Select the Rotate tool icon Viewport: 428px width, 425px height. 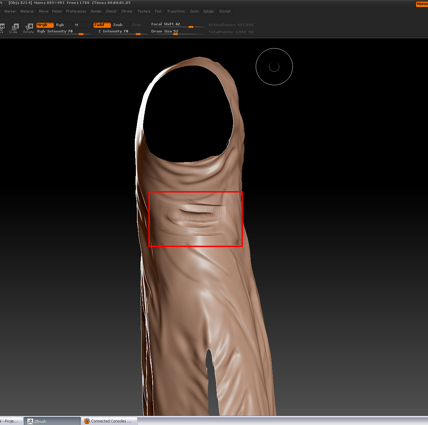click(x=29, y=28)
